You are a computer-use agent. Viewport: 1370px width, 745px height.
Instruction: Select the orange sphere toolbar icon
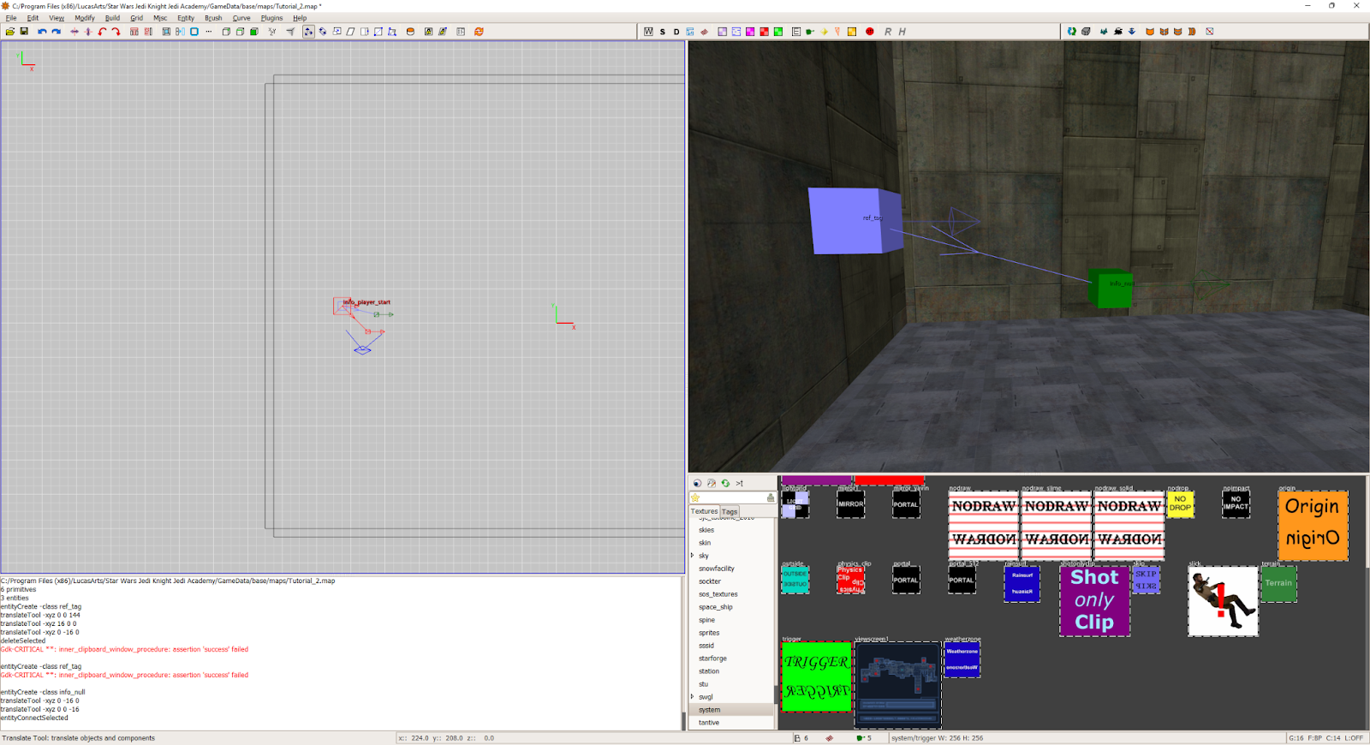point(410,32)
